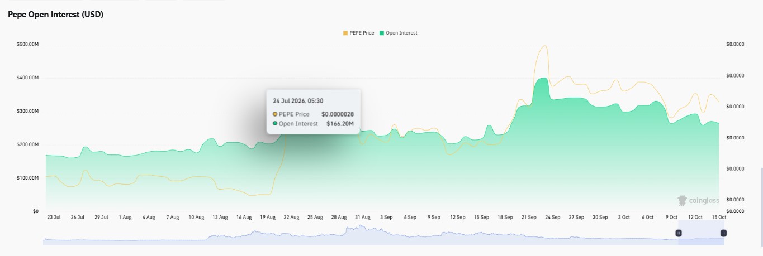The height and width of the screenshot is (256, 763).
Task: Click the Pepe Open Interest (USD) title
Action: pyautogui.click(x=55, y=15)
